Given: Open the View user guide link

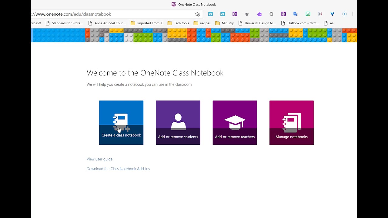Looking at the screenshot, I should pos(99,159).
